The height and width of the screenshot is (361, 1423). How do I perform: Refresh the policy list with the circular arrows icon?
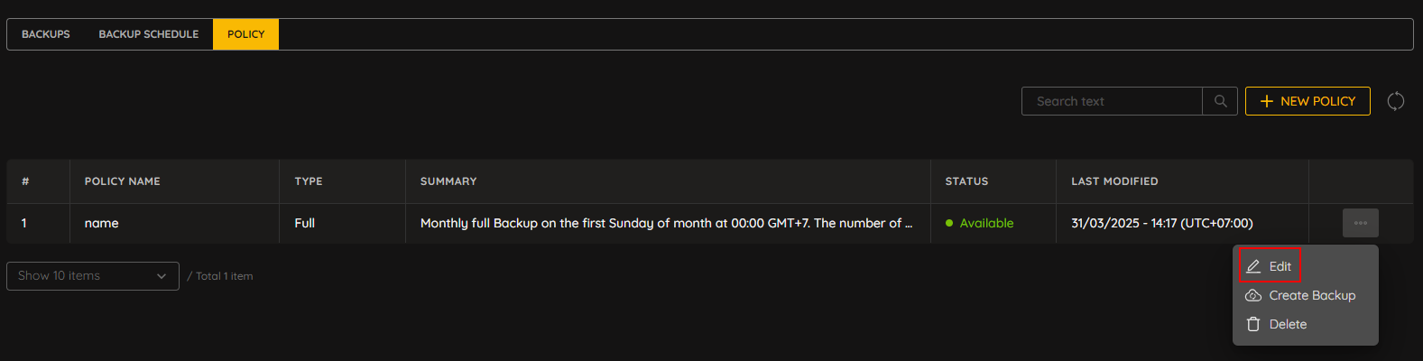(x=1395, y=101)
